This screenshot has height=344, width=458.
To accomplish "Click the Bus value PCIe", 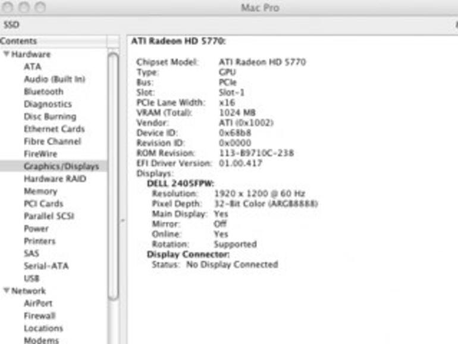I will [228, 82].
